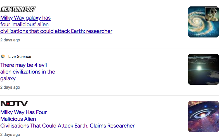
Task: Open the 'Milky Way galaxy has' Post headline
Action: click(25, 18)
